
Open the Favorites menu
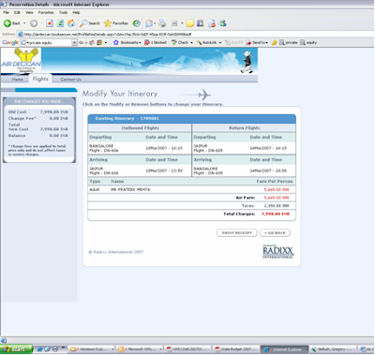point(46,12)
